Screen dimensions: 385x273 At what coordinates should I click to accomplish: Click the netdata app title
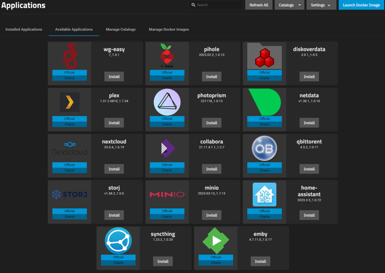(309, 96)
